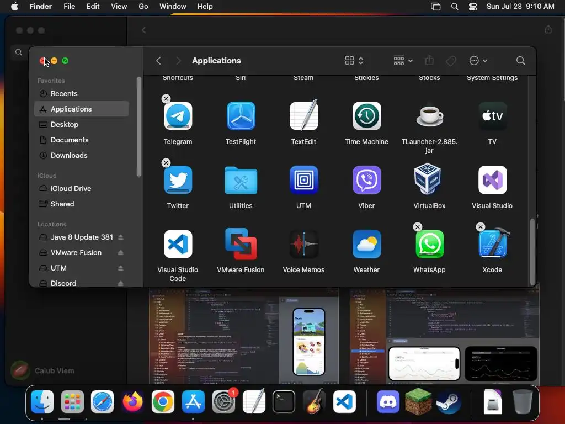Image resolution: width=565 pixels, height=424 pixels.
Task: Go back in Finder navigation
Action: [x=158, y=61]
